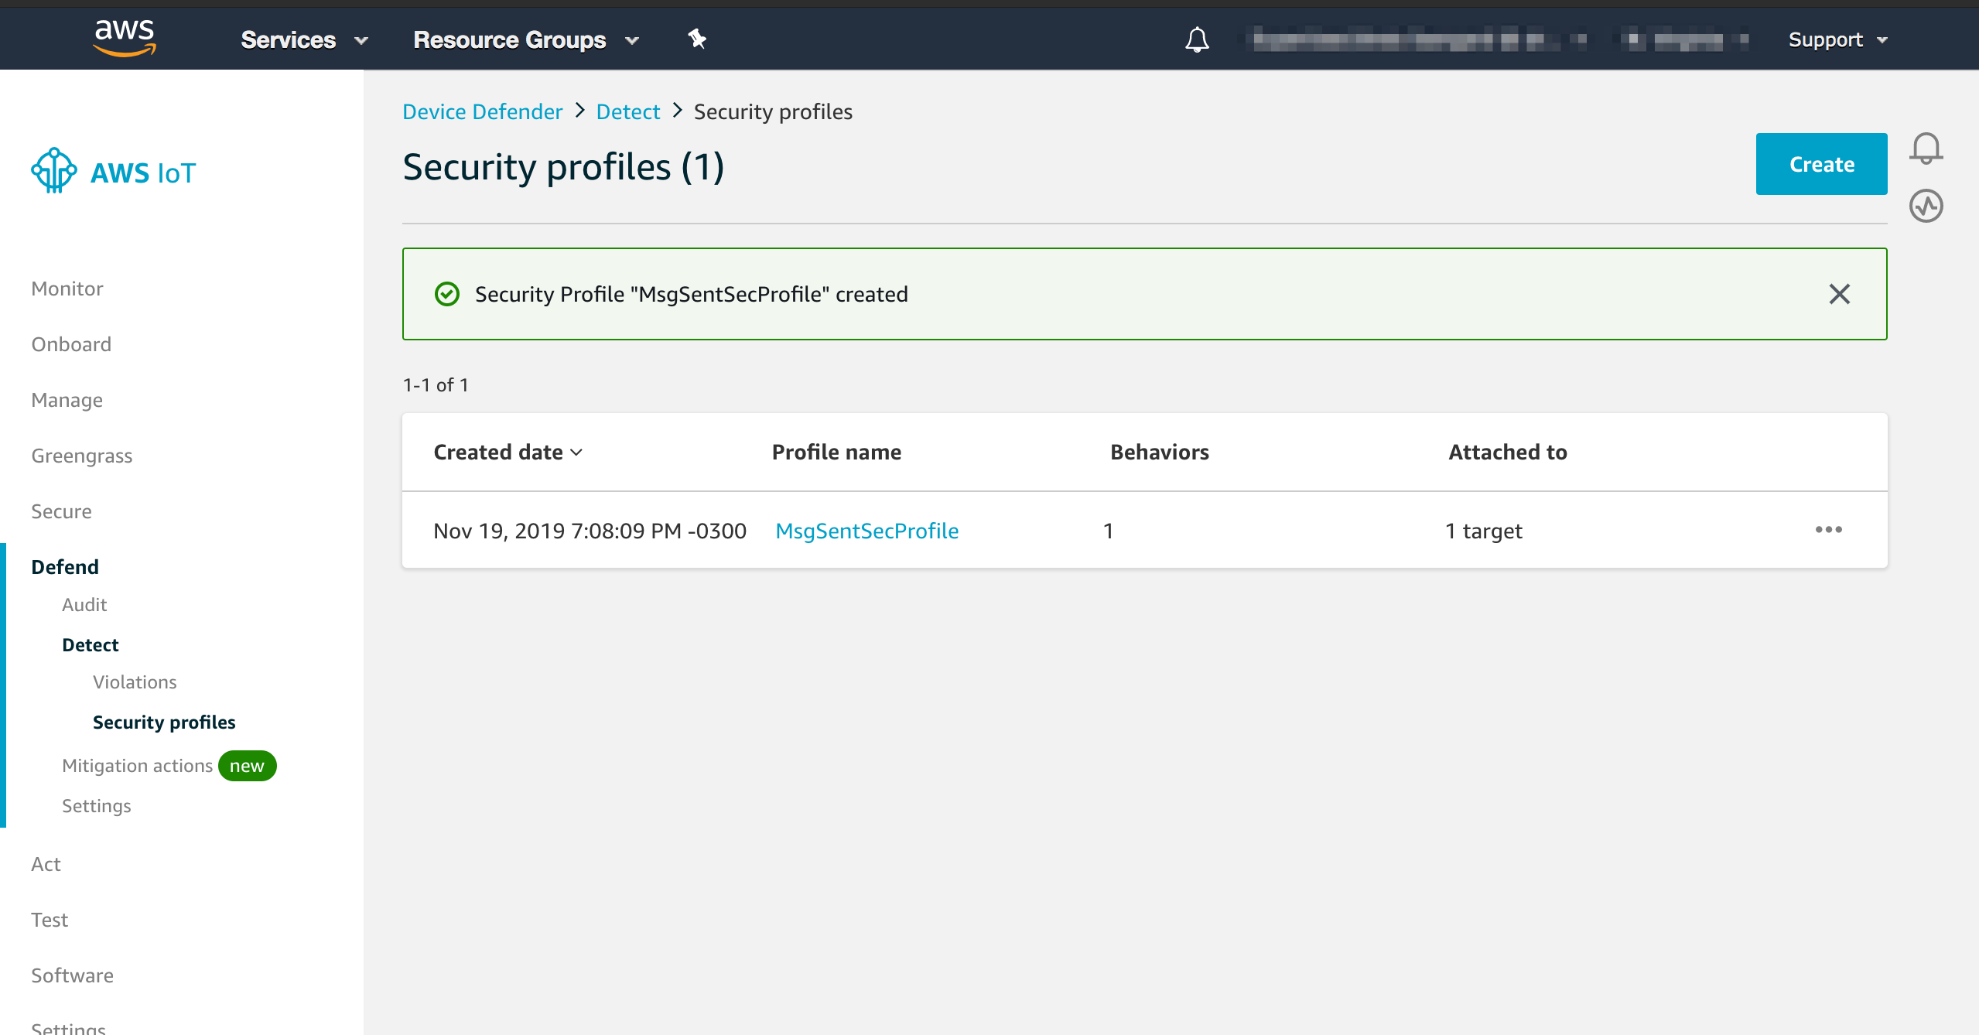
Task: Open the MsgSentSecProfile profile link
Action: click(866, 531)
